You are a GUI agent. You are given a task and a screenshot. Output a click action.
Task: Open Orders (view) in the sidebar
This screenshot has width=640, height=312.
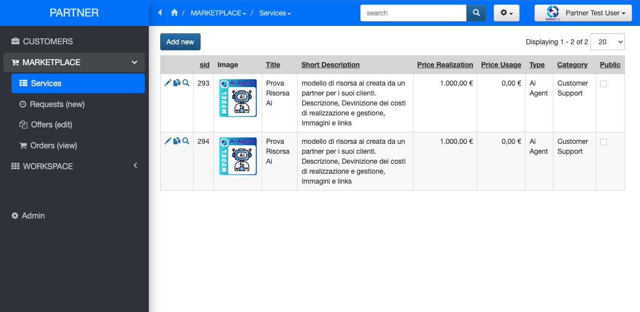point(78,146)
